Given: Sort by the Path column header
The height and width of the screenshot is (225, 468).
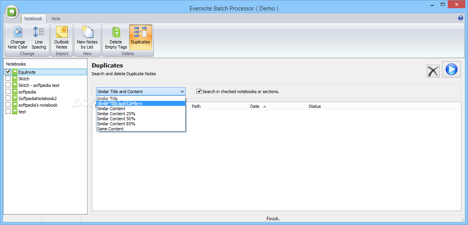Looking at the screenshot, I should pyautogui.click(x=219, y=106).
